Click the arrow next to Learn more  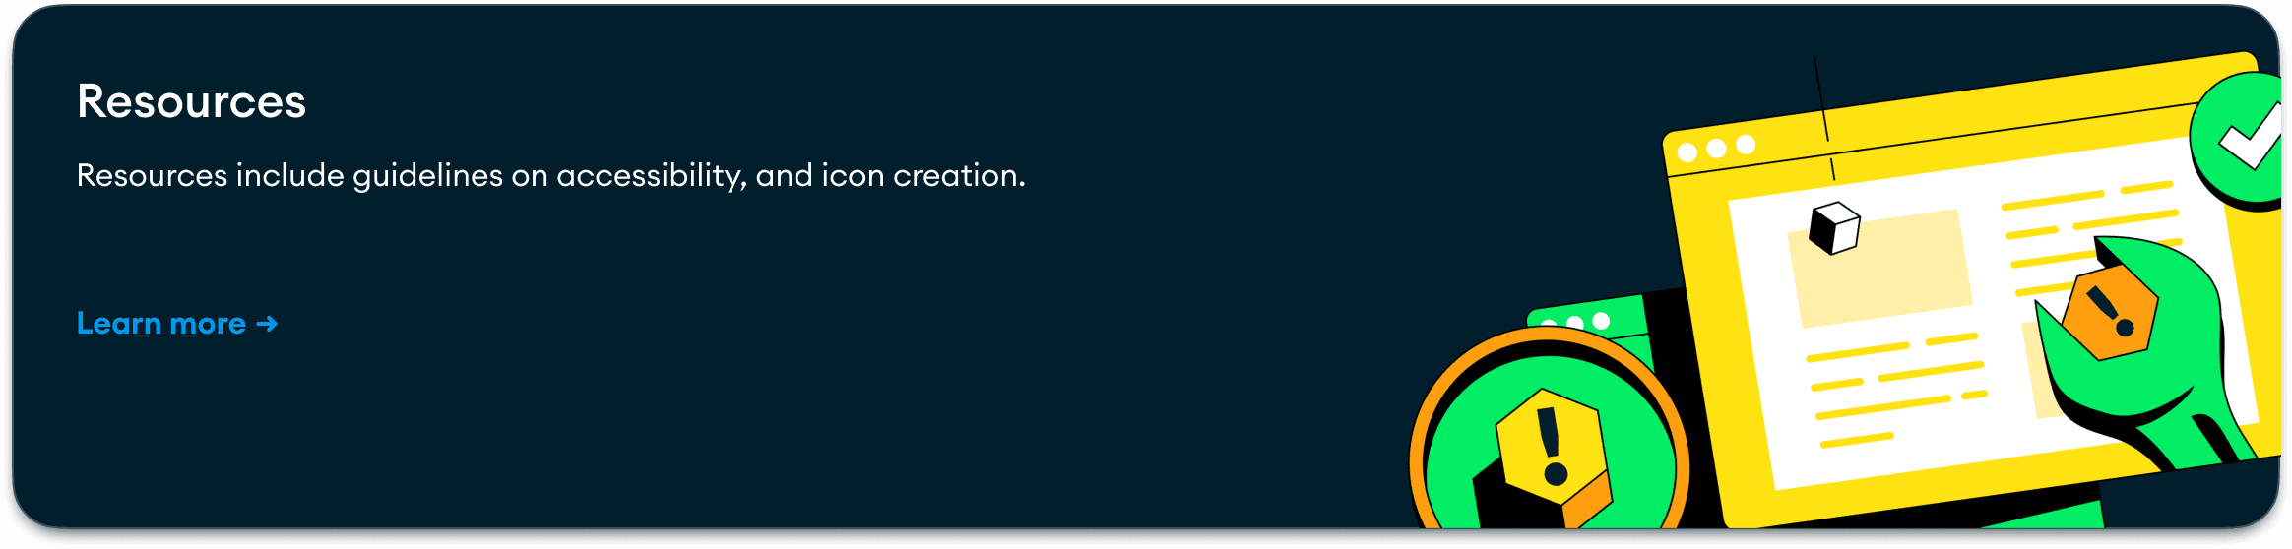pyautogui.click(x=267, y=324)
